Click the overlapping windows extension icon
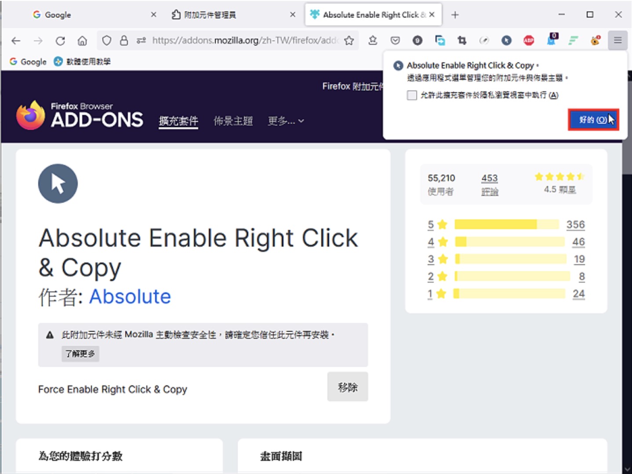The width and height of the screenshot is (632, 474). tap(440, 41)
